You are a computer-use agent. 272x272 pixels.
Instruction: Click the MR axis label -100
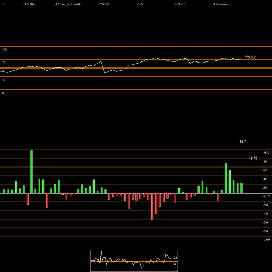[267, 240]
